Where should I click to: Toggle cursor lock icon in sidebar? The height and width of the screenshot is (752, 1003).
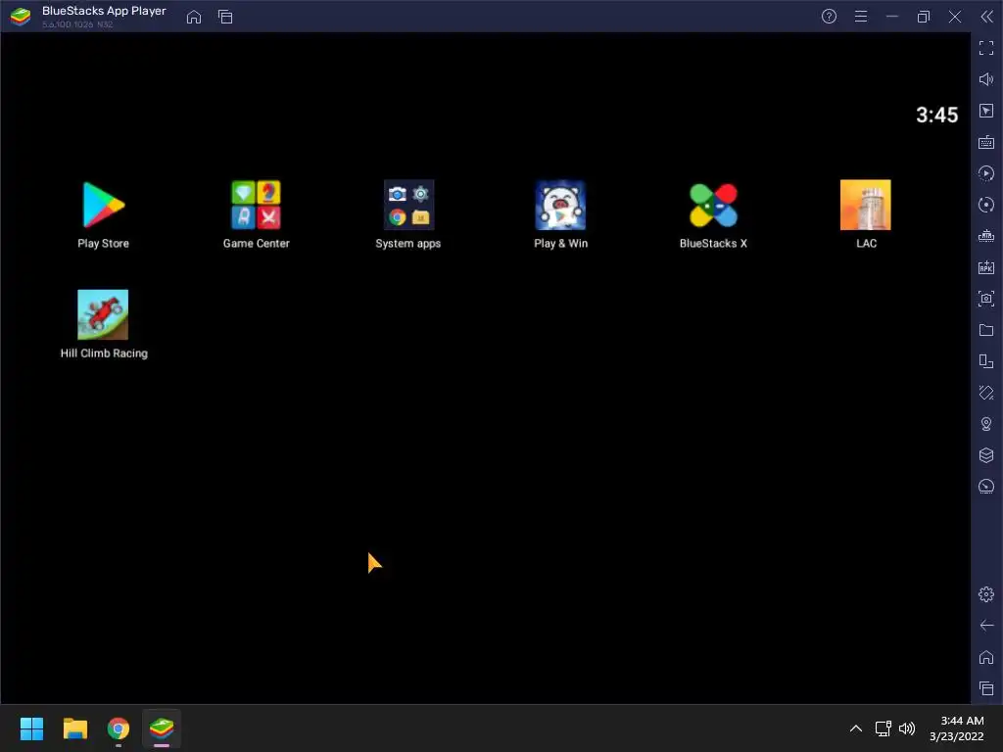(986, 111)
